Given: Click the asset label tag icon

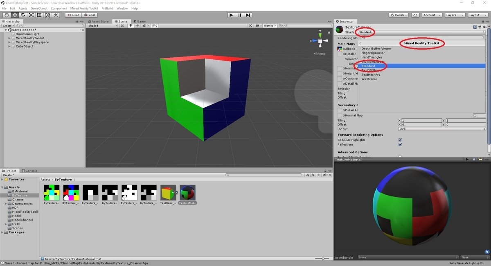Looking at the screenshot, I should (487, 252).
